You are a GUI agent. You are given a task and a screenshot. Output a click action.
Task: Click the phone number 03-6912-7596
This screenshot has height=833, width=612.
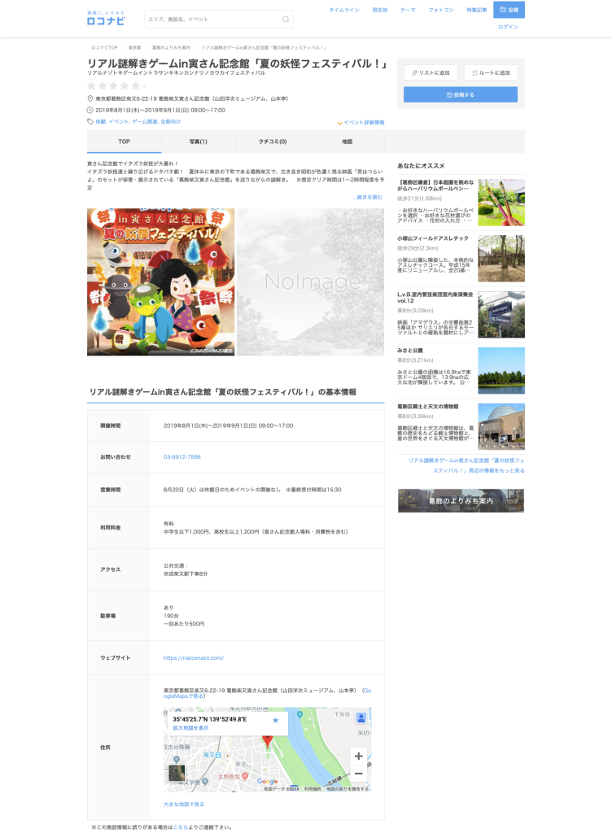(181, 457)
